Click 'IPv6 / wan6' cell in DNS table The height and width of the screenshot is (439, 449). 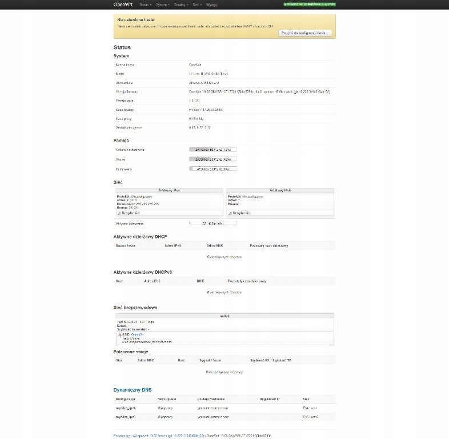(x=310, y=417)
